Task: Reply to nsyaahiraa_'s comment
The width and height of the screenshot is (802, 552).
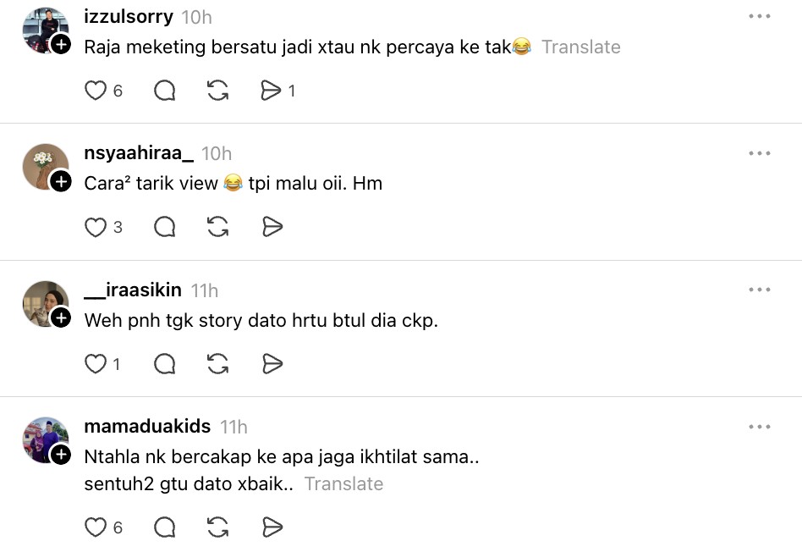Action: [x=165, y=227]
